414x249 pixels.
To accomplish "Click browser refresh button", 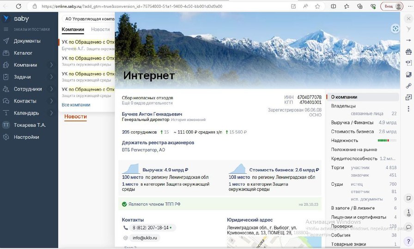I will point(18,6).
